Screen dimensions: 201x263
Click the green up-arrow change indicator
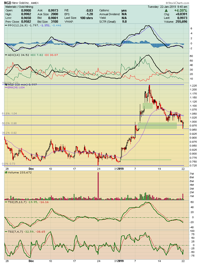(166, 11)
